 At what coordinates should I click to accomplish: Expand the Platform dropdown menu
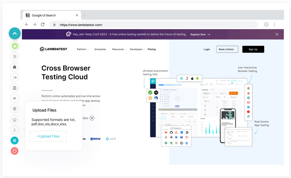(83, 49)
